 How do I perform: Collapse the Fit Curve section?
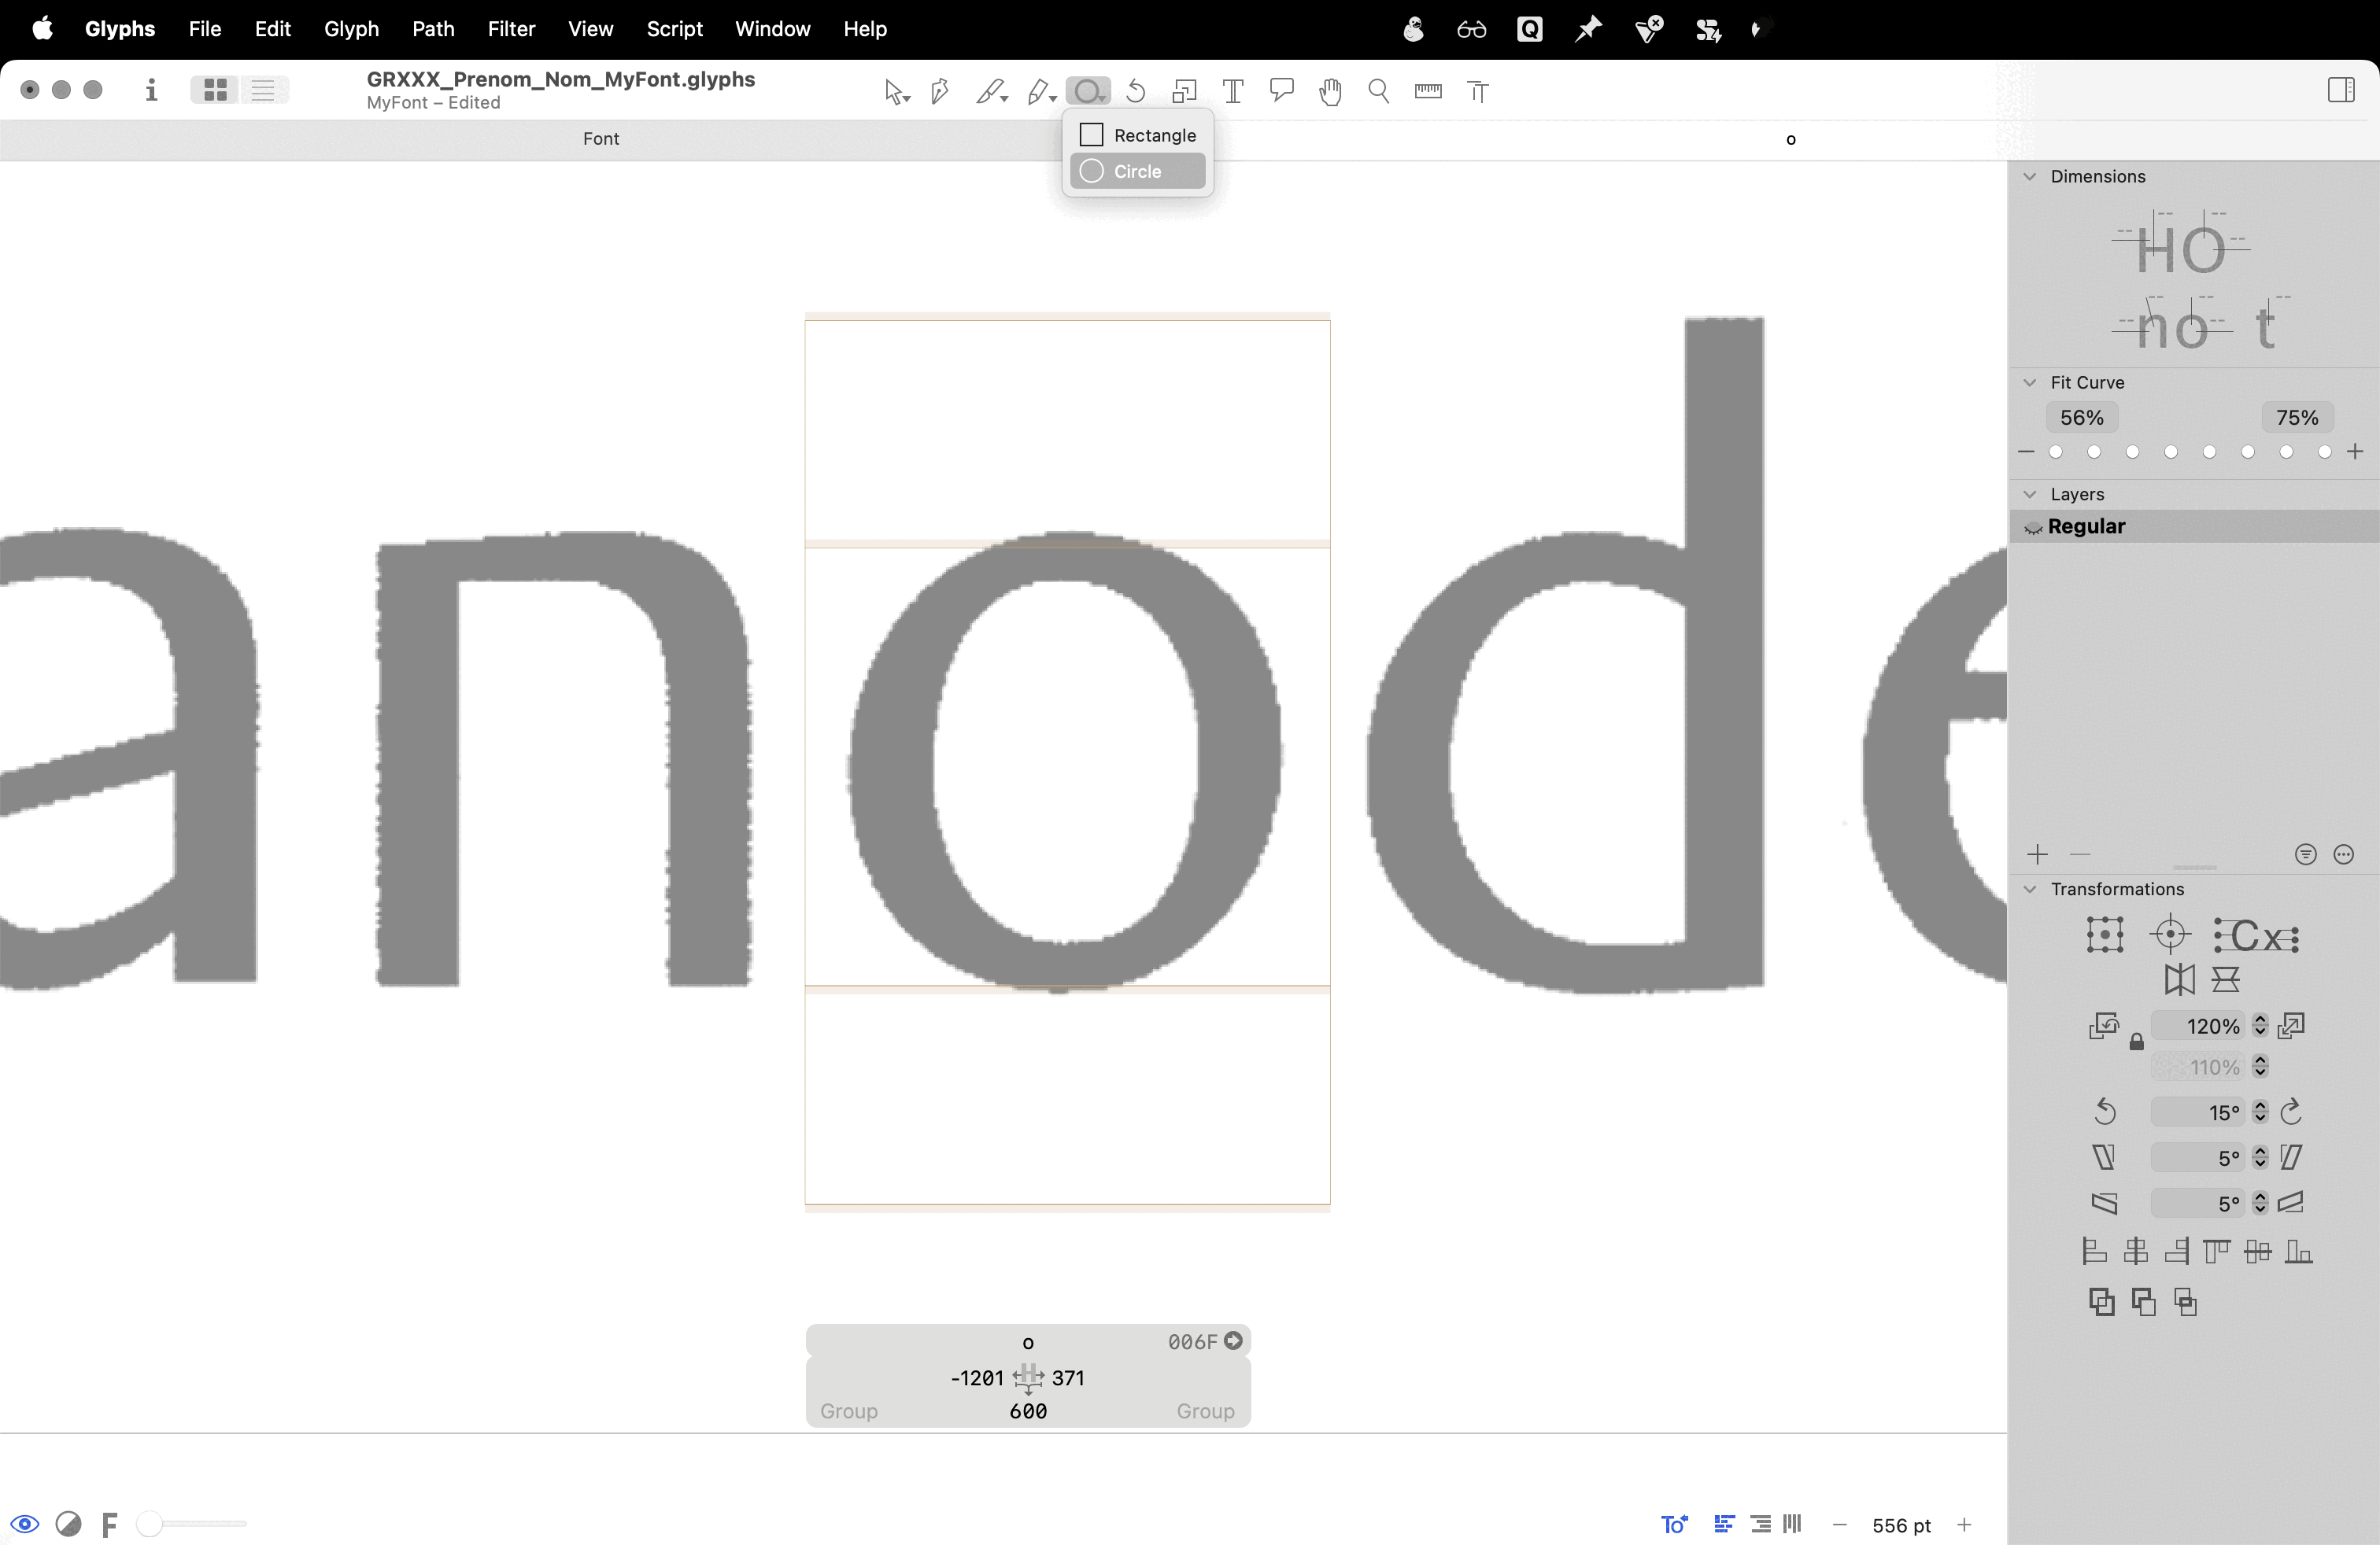click(x=2030, y=383)
